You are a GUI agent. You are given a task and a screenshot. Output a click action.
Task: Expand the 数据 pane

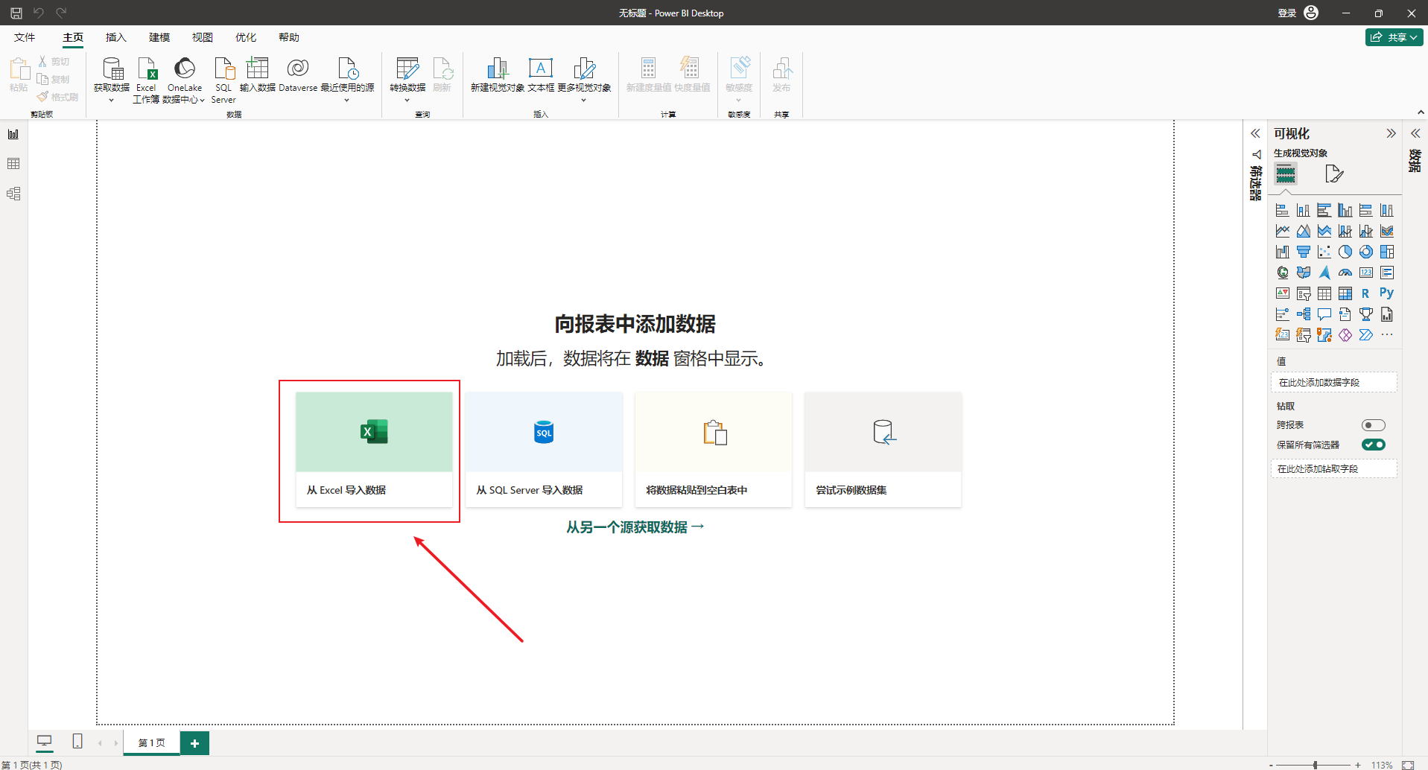1415,133
